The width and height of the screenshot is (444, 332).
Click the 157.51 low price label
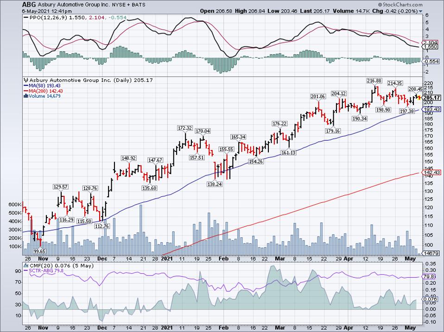(x=197, y=158)
